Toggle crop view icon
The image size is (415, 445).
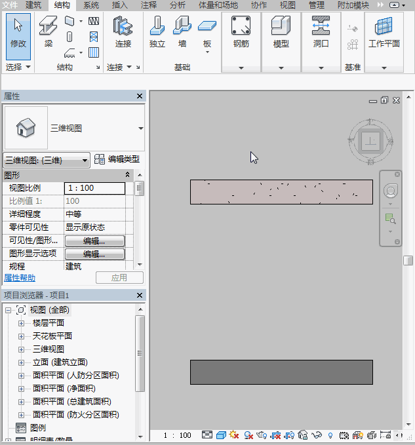(275, 435)
